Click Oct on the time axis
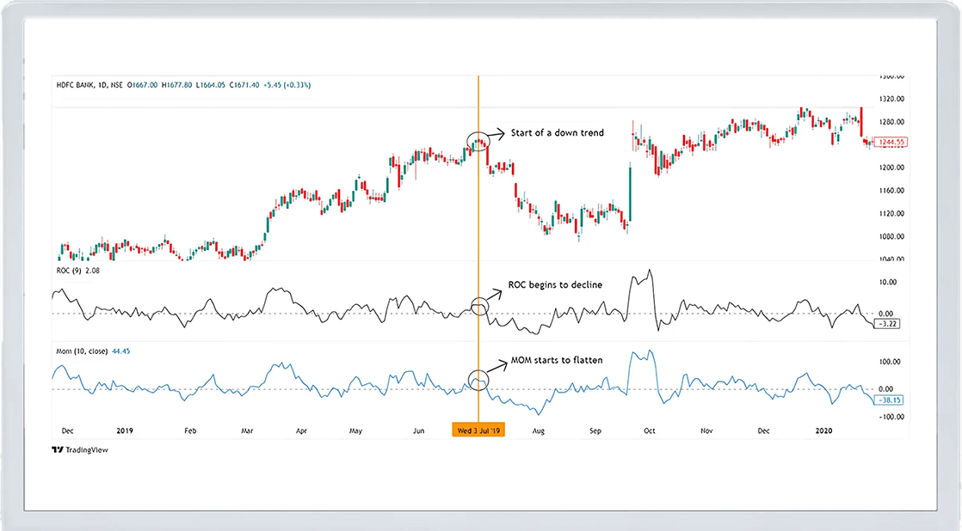962x531 pixels. (650, 430)
